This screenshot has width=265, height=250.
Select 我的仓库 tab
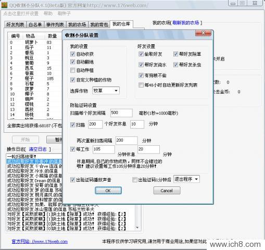click(121, 24)
